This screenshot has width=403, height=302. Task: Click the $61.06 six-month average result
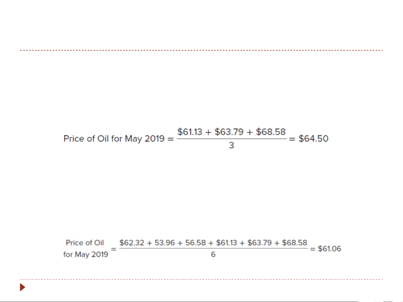[x=329, y=249]
